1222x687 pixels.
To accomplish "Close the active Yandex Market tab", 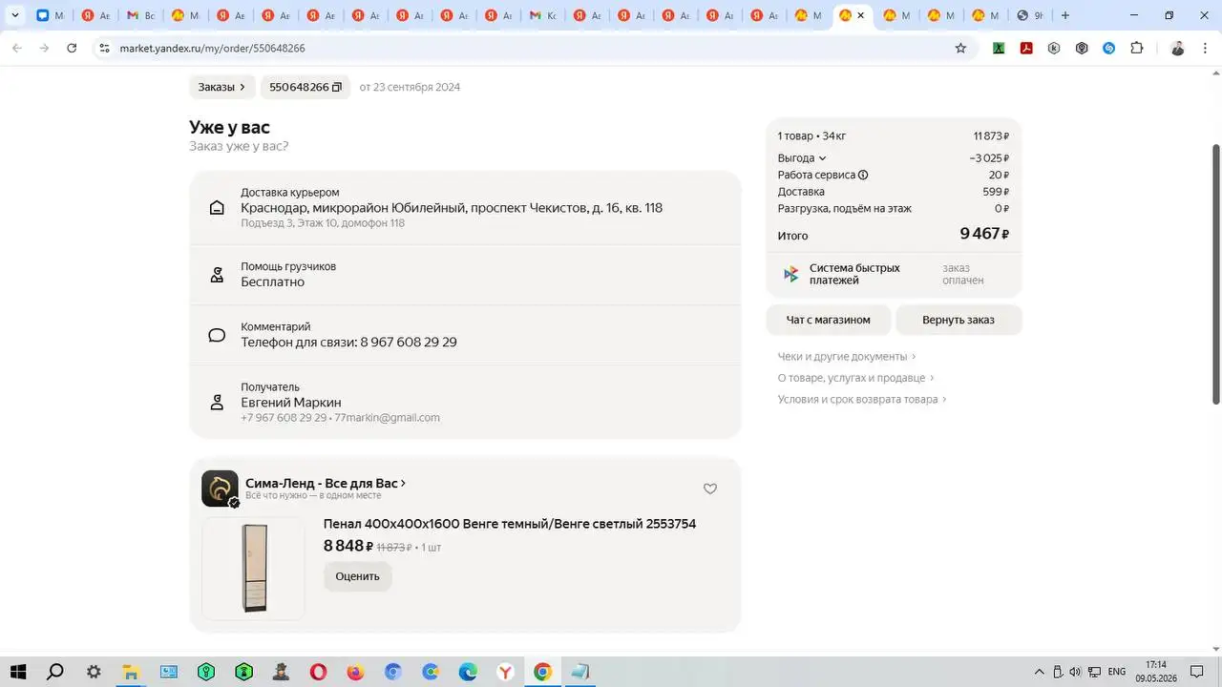I will pos(860,15).
